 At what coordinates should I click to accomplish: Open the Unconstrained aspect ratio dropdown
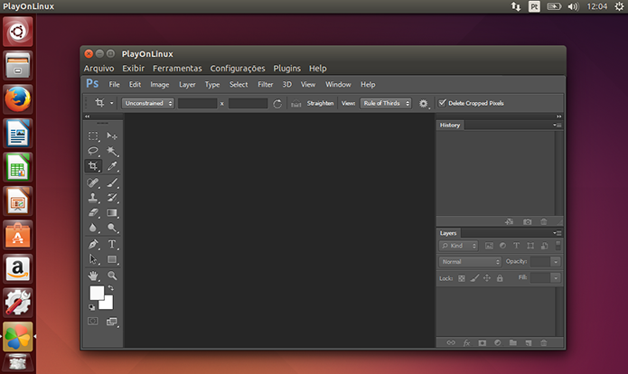click(x=148, y=103)
